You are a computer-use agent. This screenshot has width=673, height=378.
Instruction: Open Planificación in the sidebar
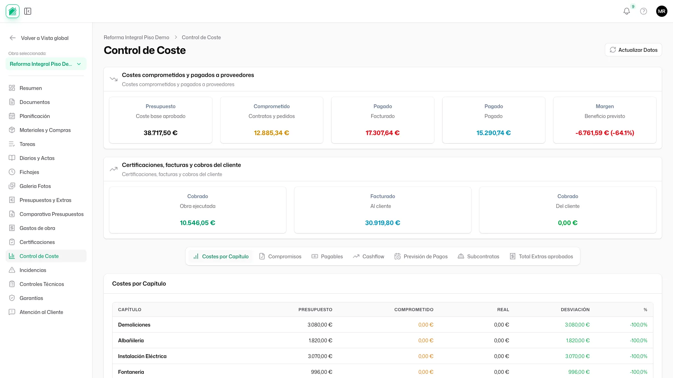click(x=46, y=116)
